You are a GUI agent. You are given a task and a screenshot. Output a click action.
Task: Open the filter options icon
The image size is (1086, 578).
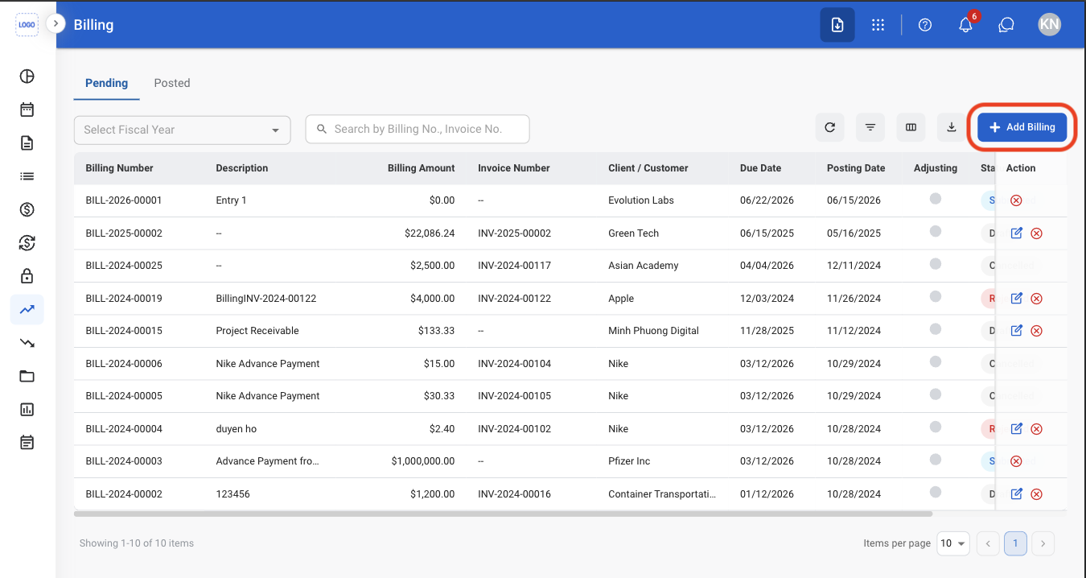870,127
